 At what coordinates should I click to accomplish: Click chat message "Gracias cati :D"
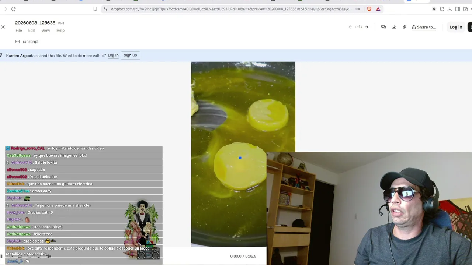[40, 212]
